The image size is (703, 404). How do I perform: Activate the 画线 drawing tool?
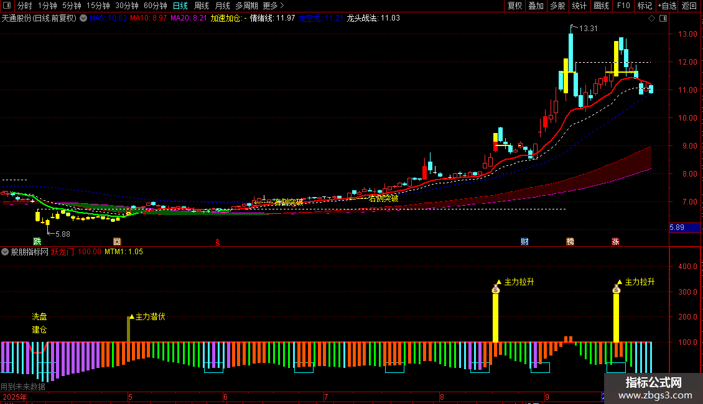click(x=601, y=6)
